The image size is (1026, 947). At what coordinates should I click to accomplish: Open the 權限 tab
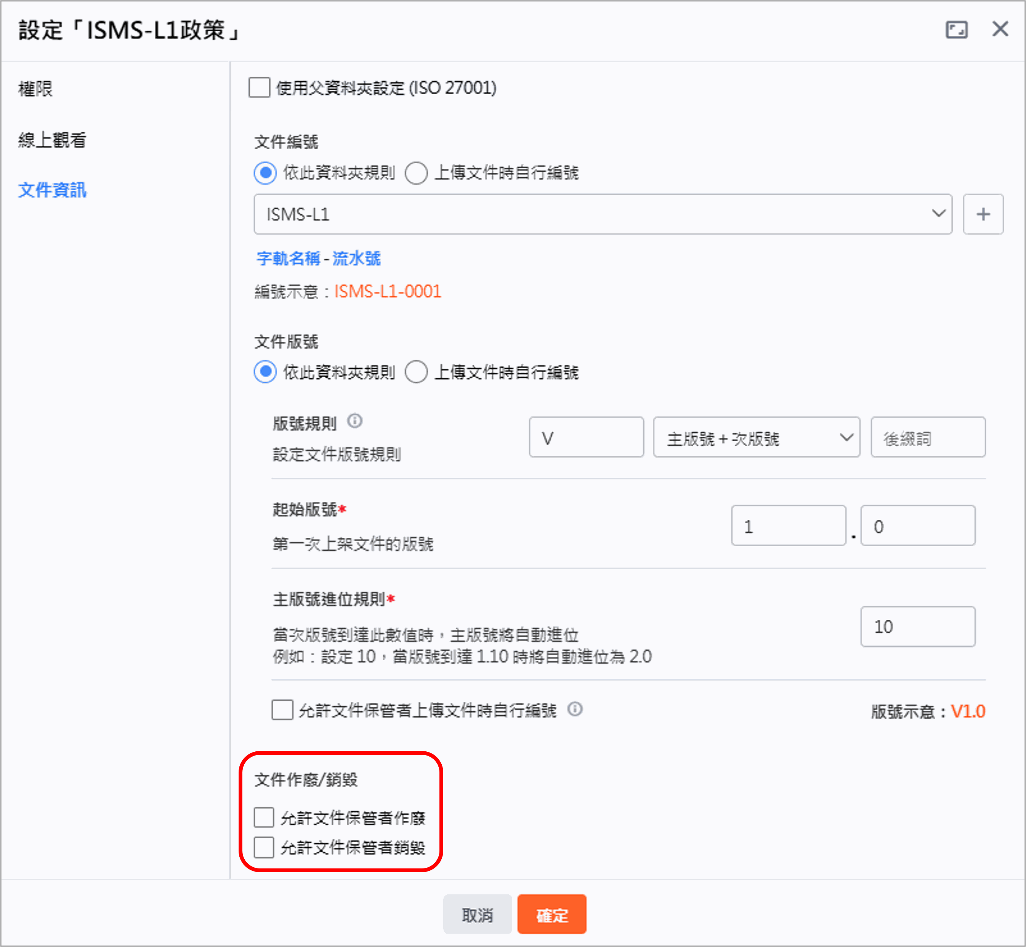click(35, 88)
